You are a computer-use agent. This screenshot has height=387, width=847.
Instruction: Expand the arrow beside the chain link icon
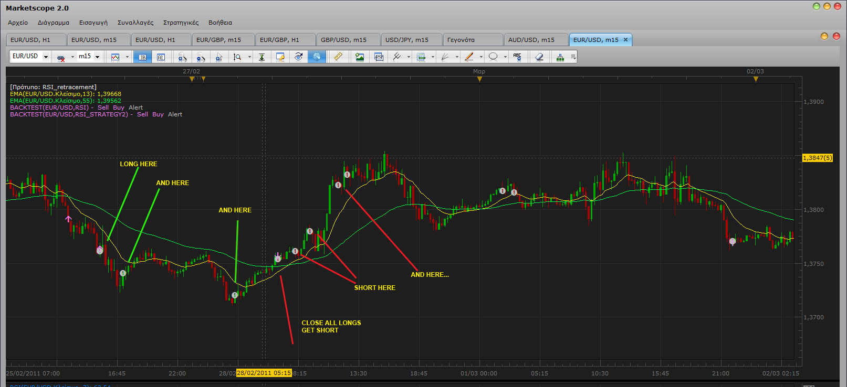pos(72,57)
